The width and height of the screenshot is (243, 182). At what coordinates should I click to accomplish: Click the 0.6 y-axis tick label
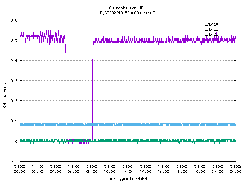14,20
